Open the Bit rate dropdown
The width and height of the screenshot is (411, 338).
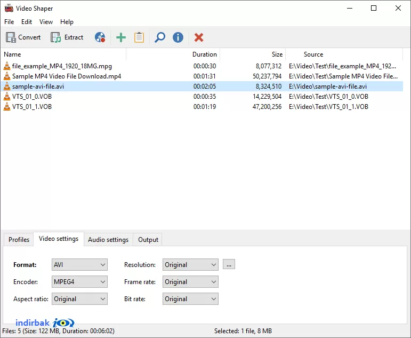tap(190, 299)
